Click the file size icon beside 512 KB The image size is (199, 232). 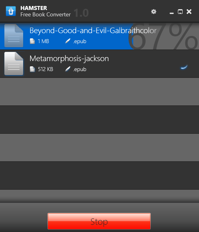pos(32,69)
